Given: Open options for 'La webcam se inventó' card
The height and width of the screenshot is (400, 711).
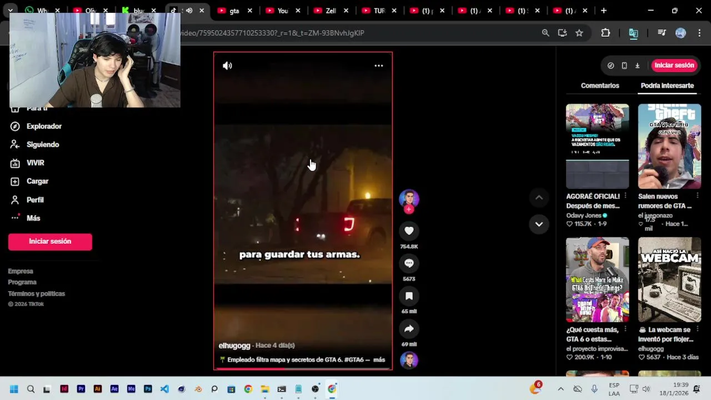Looking at the screenshot, I should pyautogui.click(x=698, y=329).
